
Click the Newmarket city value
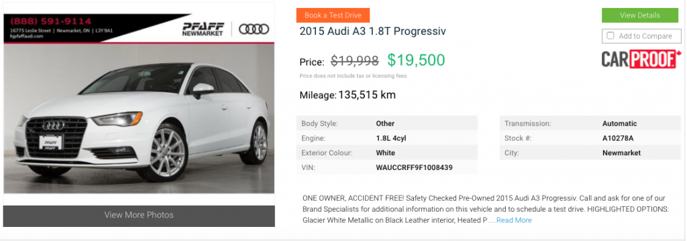[621, 153]
